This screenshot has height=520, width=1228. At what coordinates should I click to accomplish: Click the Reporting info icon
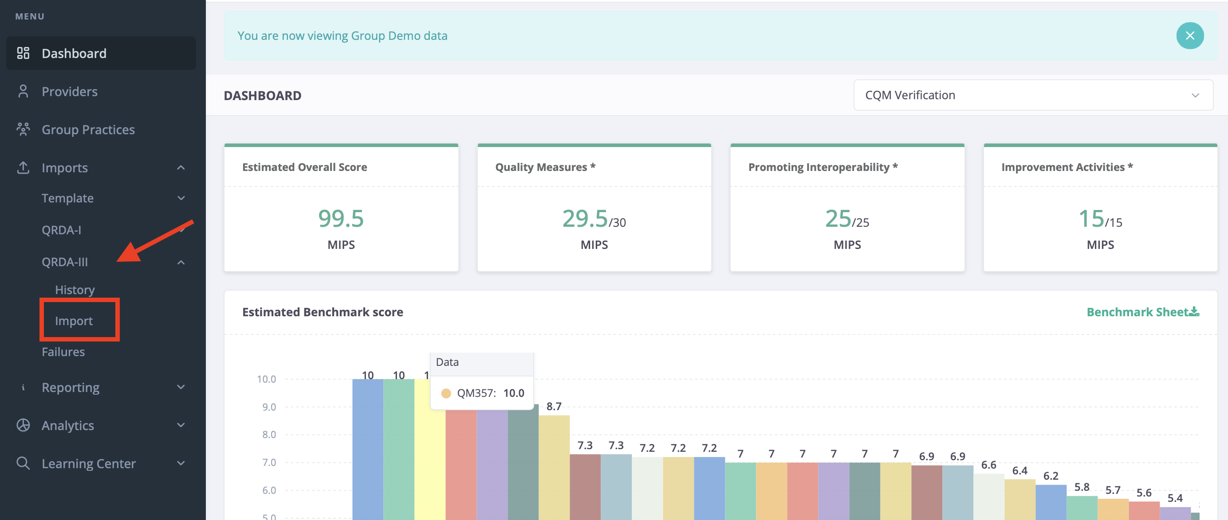tap(23, 387)
